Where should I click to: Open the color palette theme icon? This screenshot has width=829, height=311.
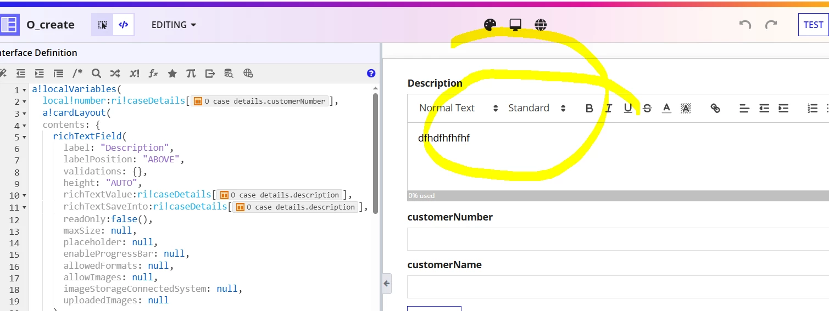coord(489,25)
